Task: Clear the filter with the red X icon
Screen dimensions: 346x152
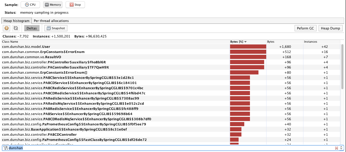Action: [336, 148]
